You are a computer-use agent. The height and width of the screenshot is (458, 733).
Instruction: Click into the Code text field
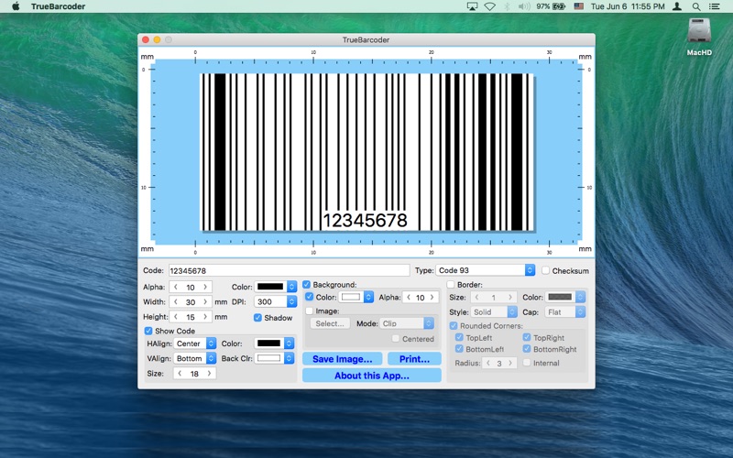289,270
